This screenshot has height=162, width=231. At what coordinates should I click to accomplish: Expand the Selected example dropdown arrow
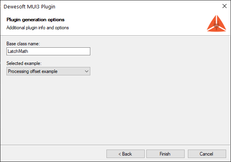point(87,71)
